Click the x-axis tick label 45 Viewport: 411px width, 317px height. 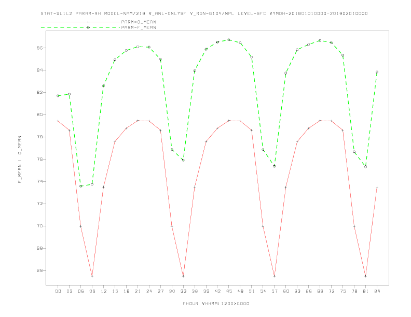pyautogui.click(x=229, y=291)
